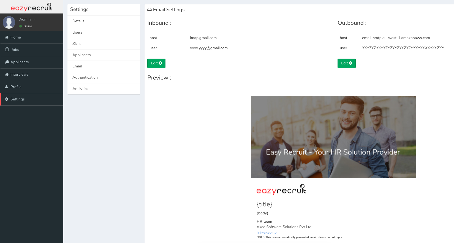Click the Home house icon
The image size is (454, 243).
(7, 37)
